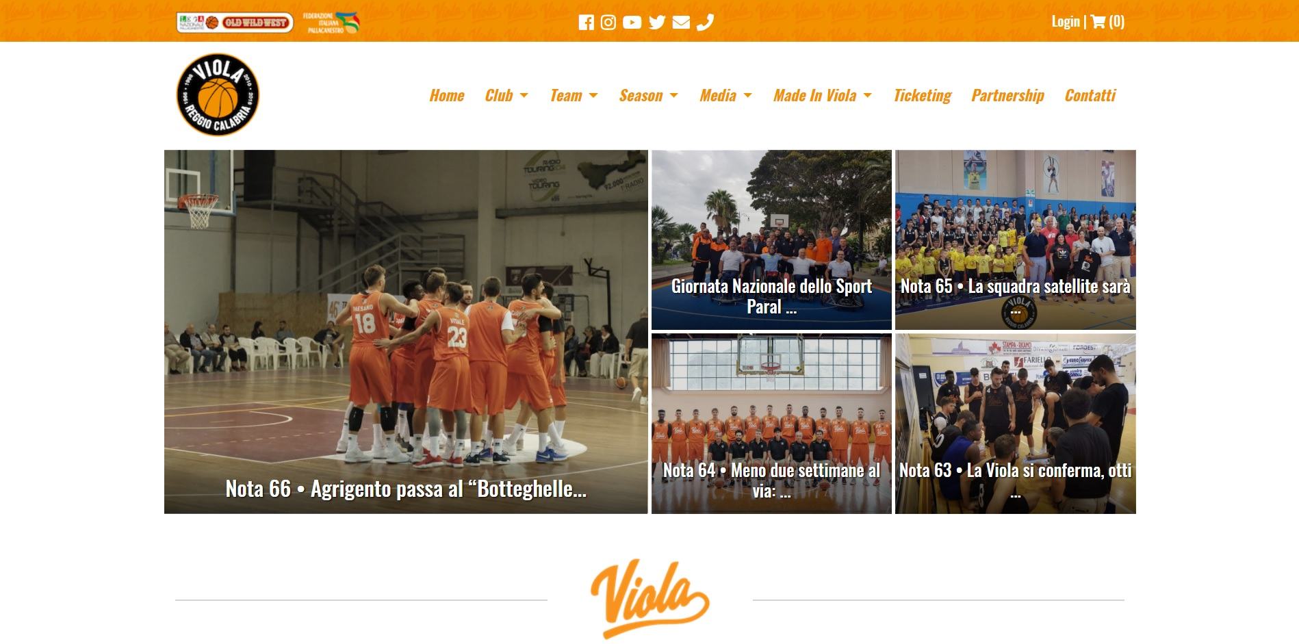Expand the Season dropdown menu
This screenshot has height=644, width=1299.
[x=648, y=96]
